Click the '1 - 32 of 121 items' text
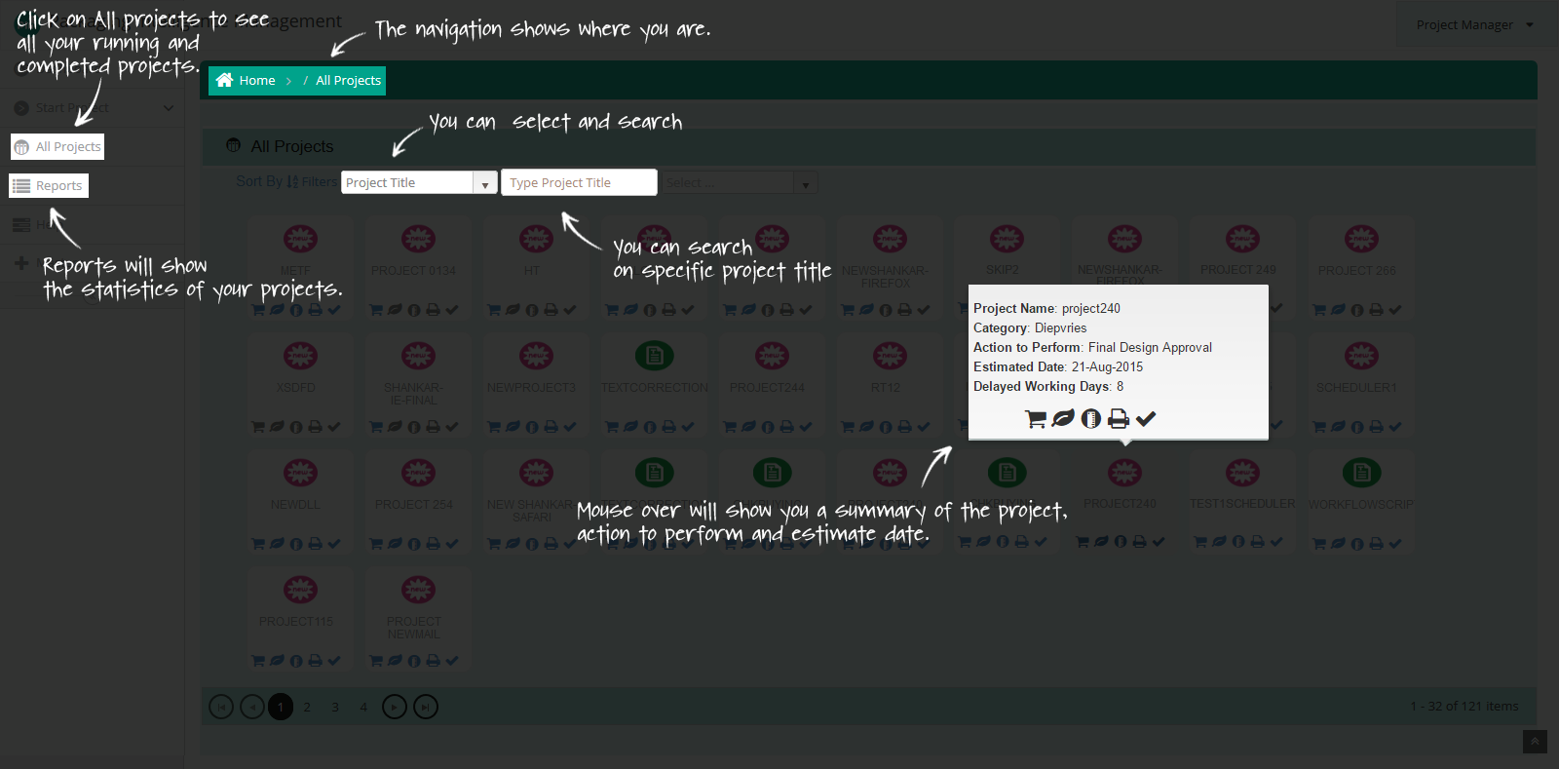This screenshot has height=769, width=1559. click(1464, 706)
